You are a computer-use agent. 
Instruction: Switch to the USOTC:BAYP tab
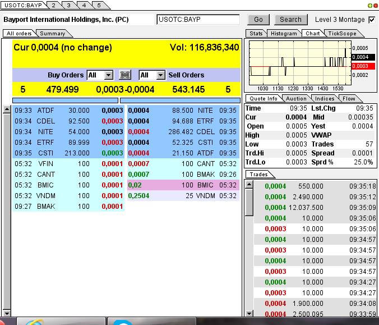click(x=23, y=5)
